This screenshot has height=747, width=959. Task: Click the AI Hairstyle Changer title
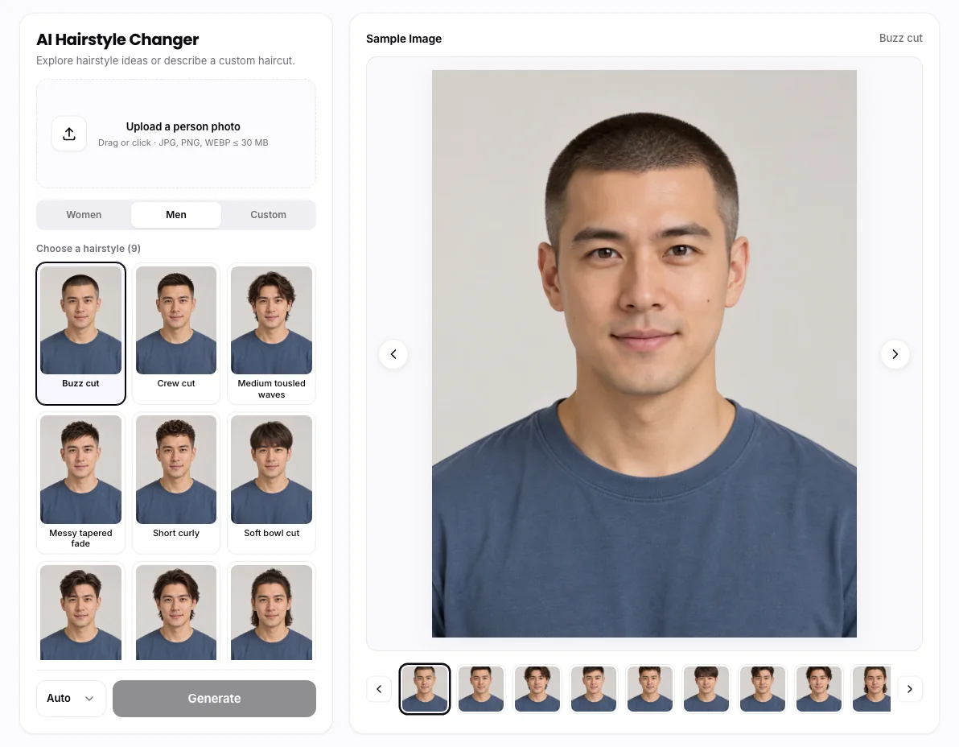coord(117,39)
